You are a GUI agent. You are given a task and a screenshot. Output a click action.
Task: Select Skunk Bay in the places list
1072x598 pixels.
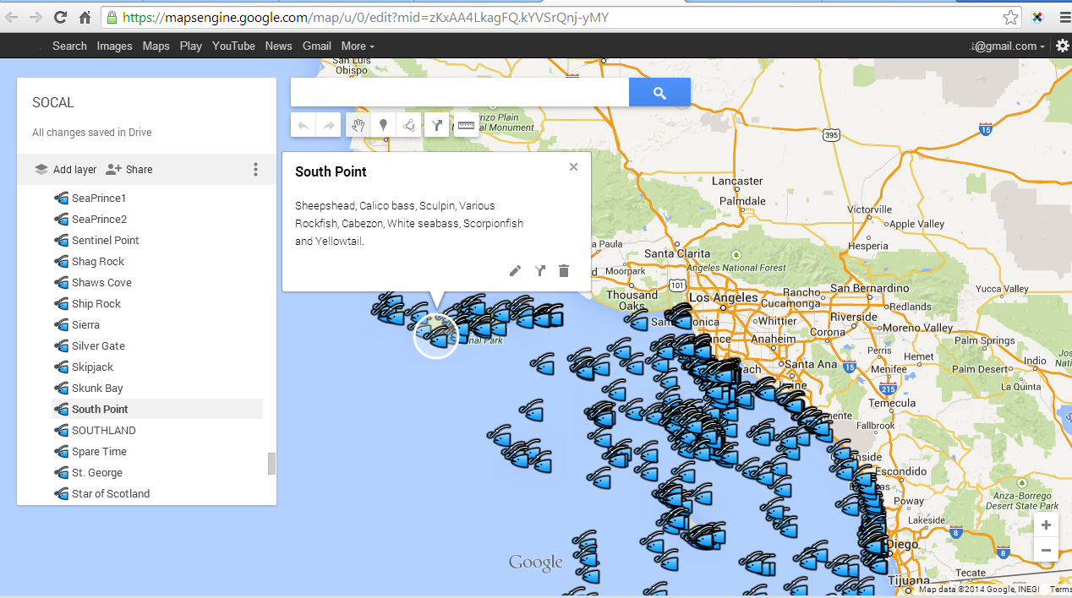(97, 389)
